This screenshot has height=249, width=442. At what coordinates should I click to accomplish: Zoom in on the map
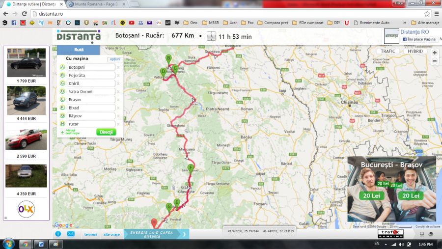point(435,53)
